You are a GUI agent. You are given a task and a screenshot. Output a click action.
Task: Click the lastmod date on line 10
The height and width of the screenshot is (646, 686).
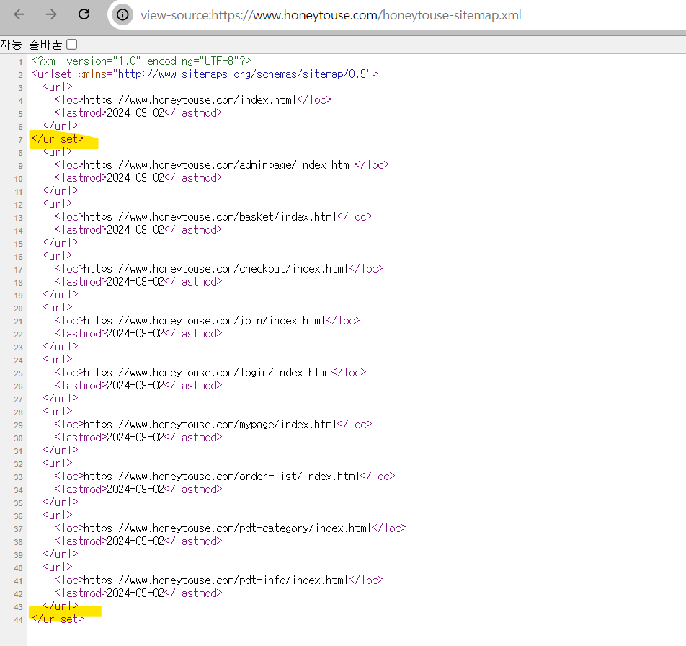click(135, 177)
